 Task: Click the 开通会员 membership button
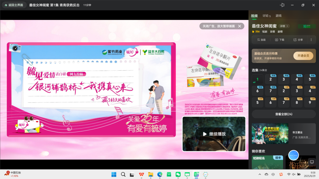click(303, 56)
